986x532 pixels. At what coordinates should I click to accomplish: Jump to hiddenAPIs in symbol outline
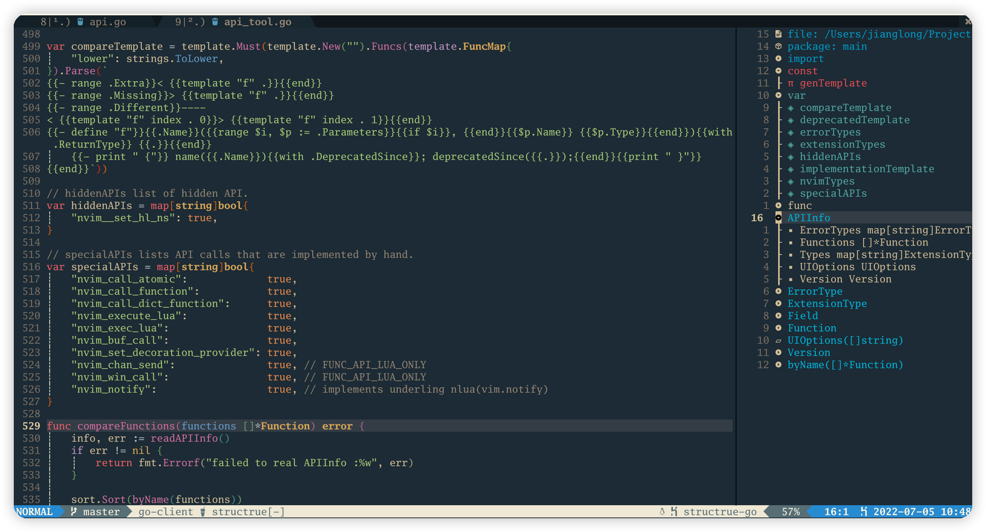pyautogui.click(x=830, y=157)
